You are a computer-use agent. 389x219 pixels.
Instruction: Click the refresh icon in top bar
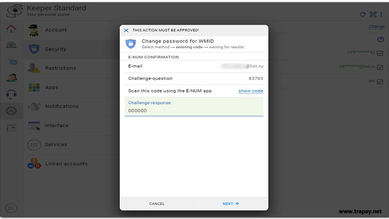pyautogui.click(x=362, y=15)
